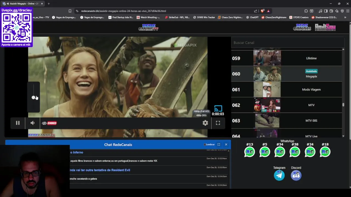This screenshot has width=351, height=197.
Task: Open the Find Startup Jobs bookmark
Action: [x=121, y=17]
